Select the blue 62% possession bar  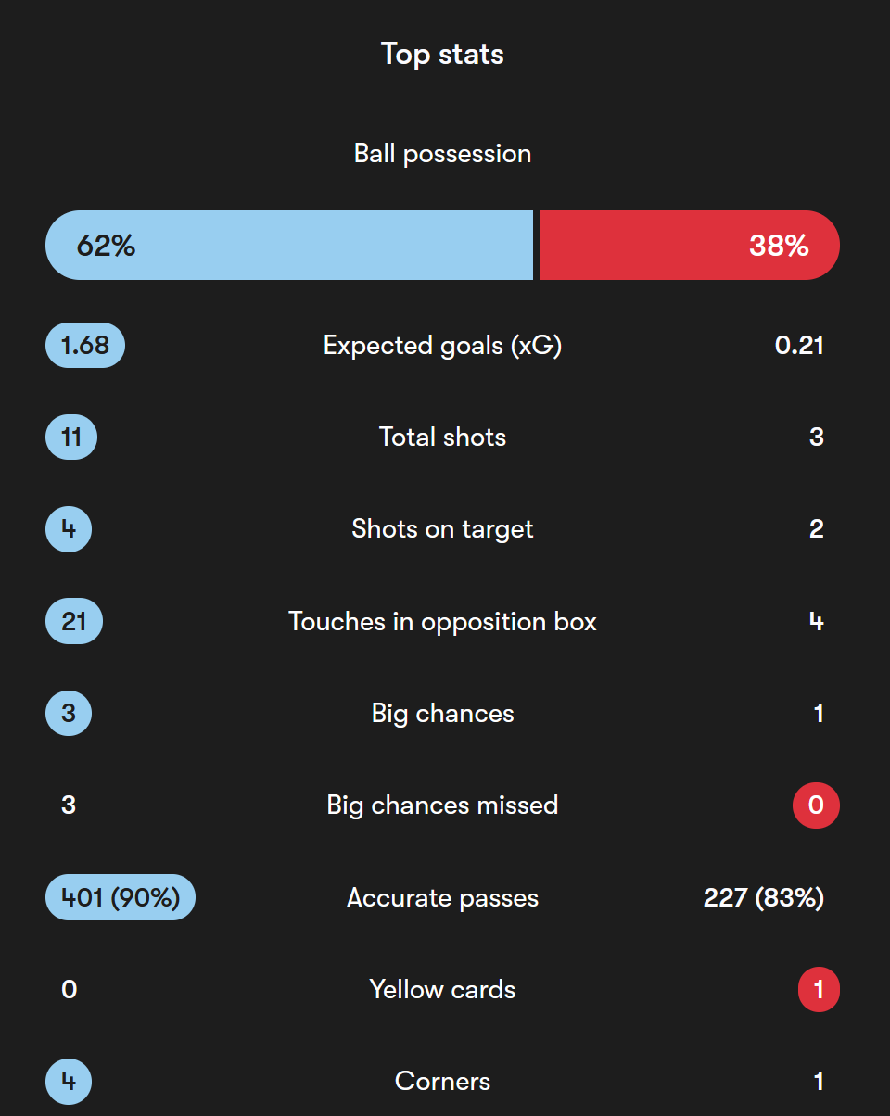tap(289, 245)
